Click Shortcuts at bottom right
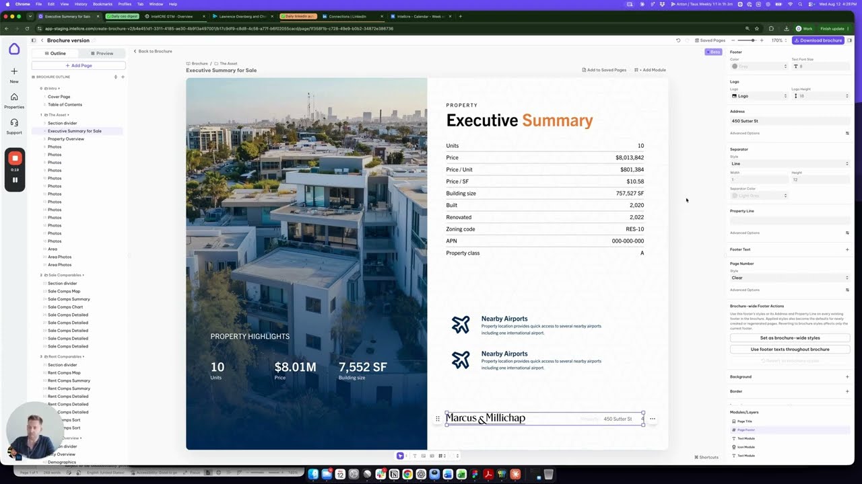Image resolution: width=862 pixels, height=484 pixels. tap(706, 457)
